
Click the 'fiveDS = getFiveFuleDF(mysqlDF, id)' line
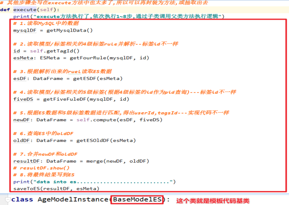[71, 99]
